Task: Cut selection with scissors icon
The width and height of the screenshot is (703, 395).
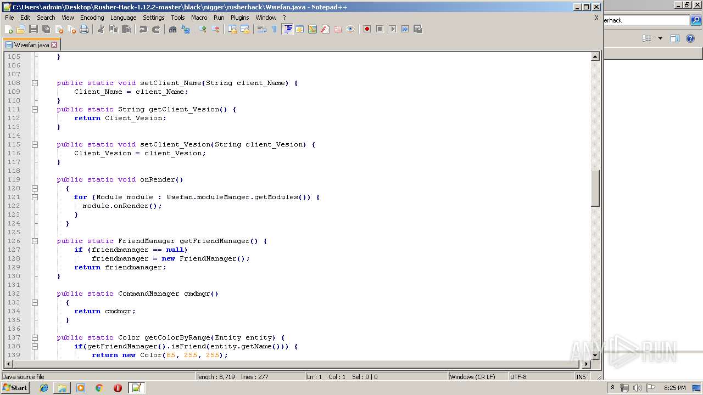Action: coord(101,29)
